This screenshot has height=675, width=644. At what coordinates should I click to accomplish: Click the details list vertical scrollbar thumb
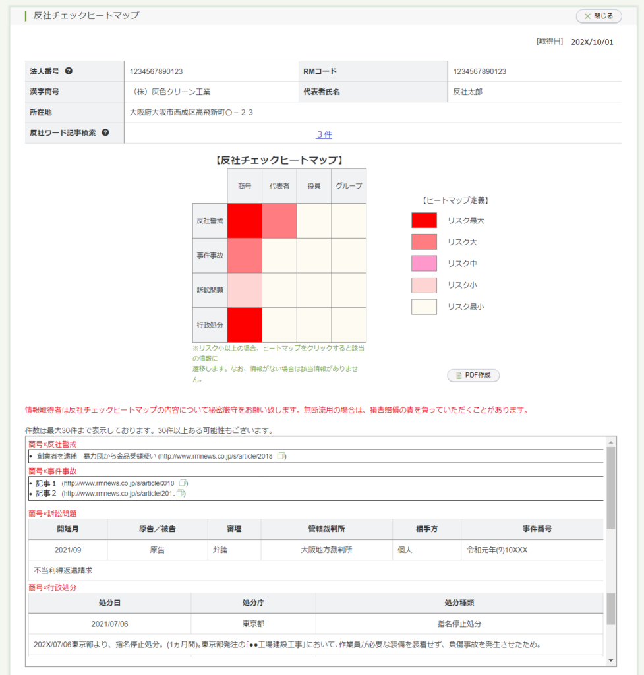coord(610,488)
